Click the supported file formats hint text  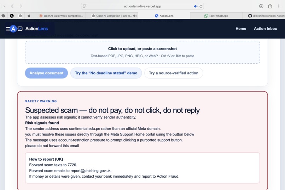coord(142,56)
